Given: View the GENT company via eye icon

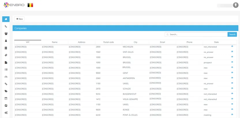Looking at the screenshot, I should [232, 72].
